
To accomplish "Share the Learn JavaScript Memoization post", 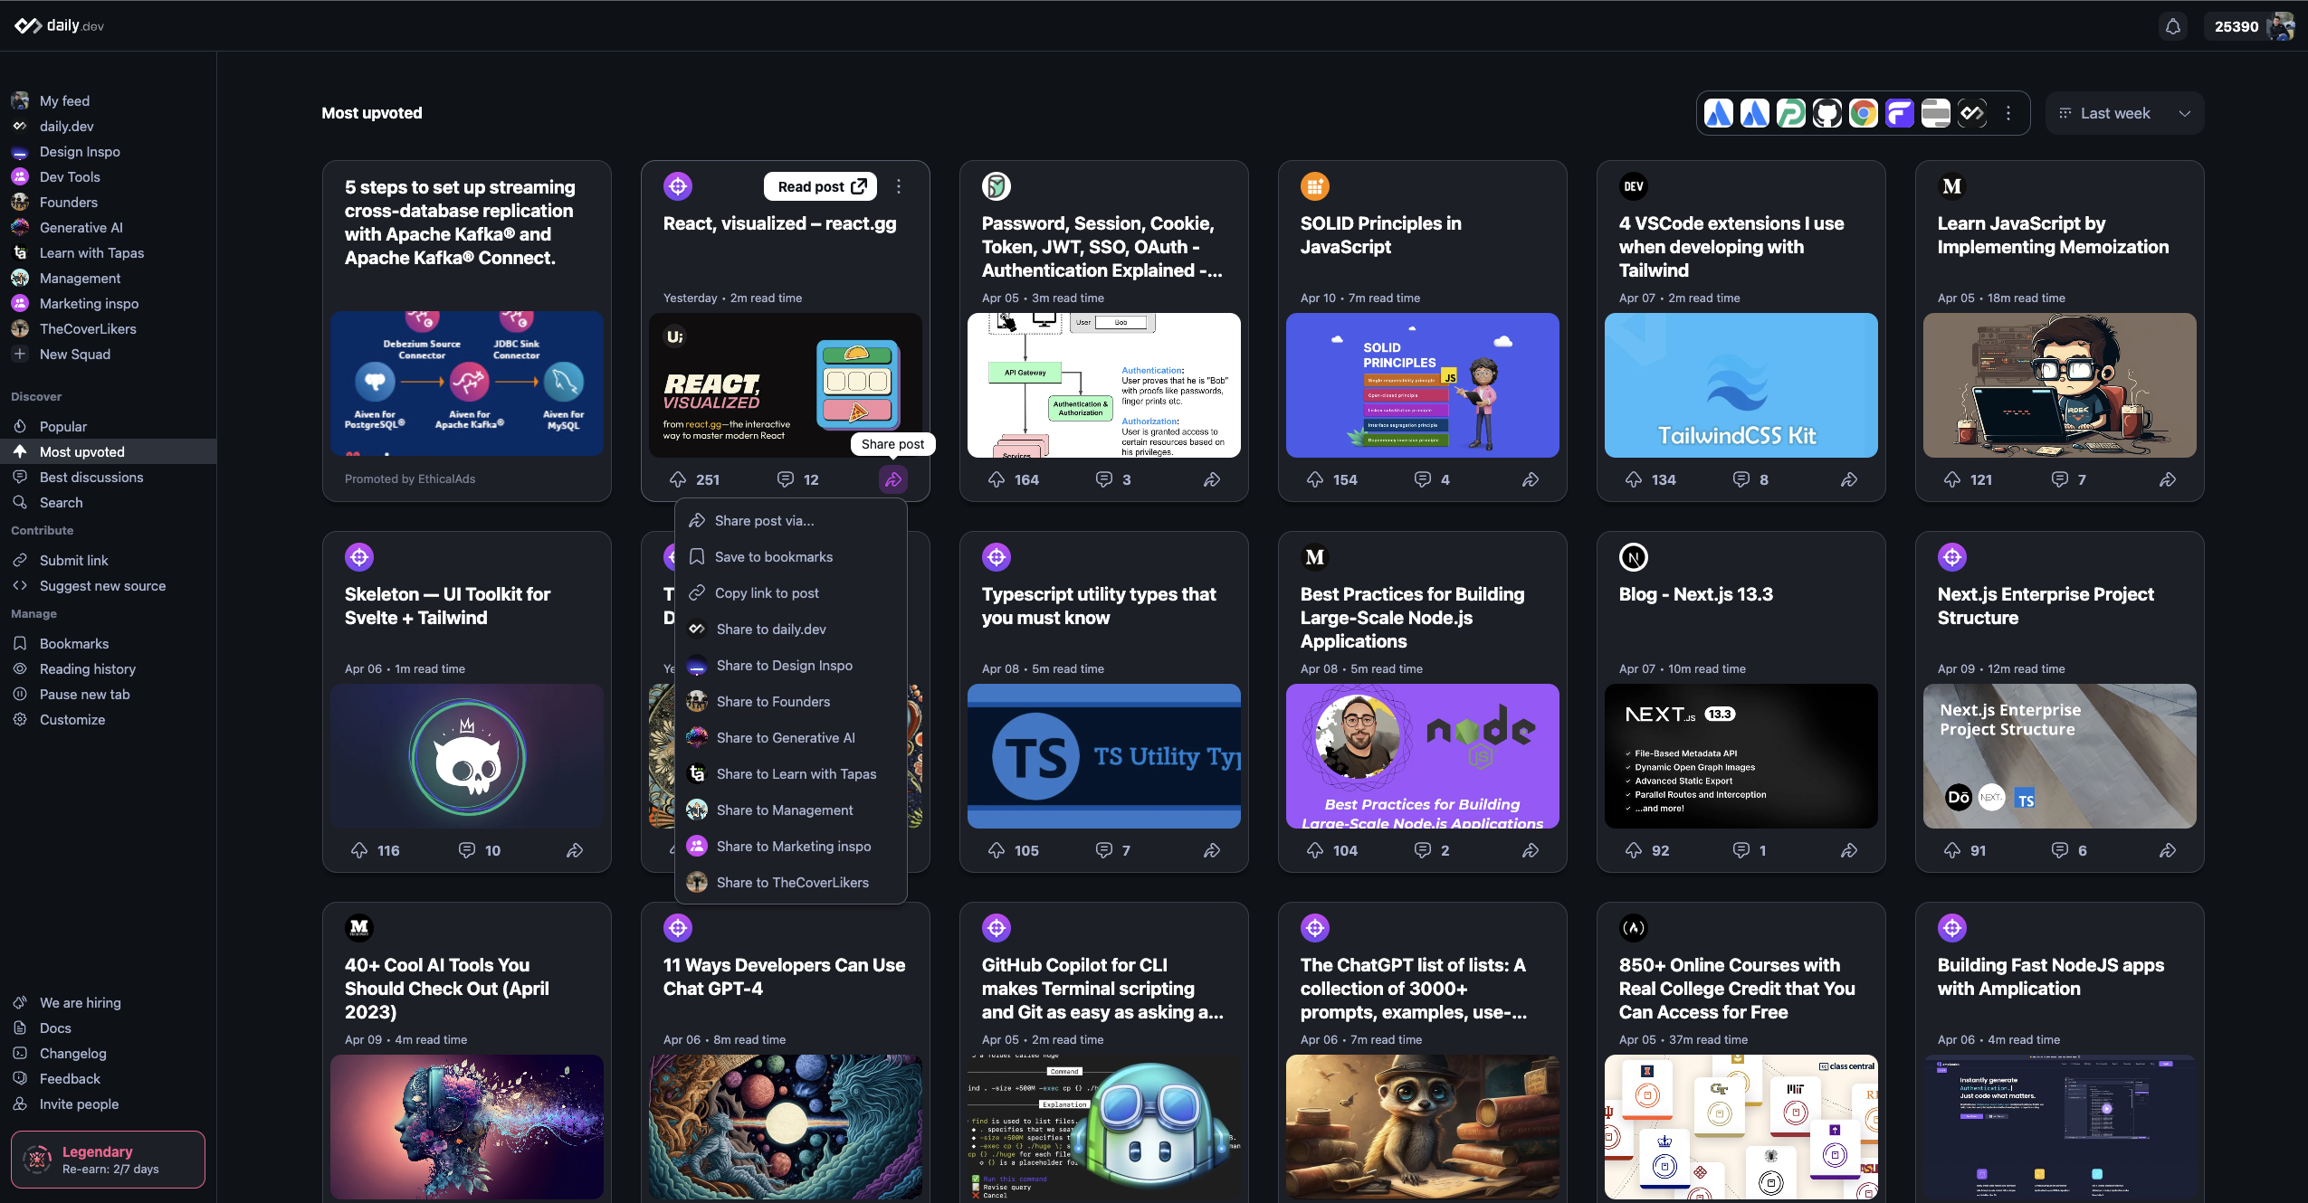I will 2168,479.
